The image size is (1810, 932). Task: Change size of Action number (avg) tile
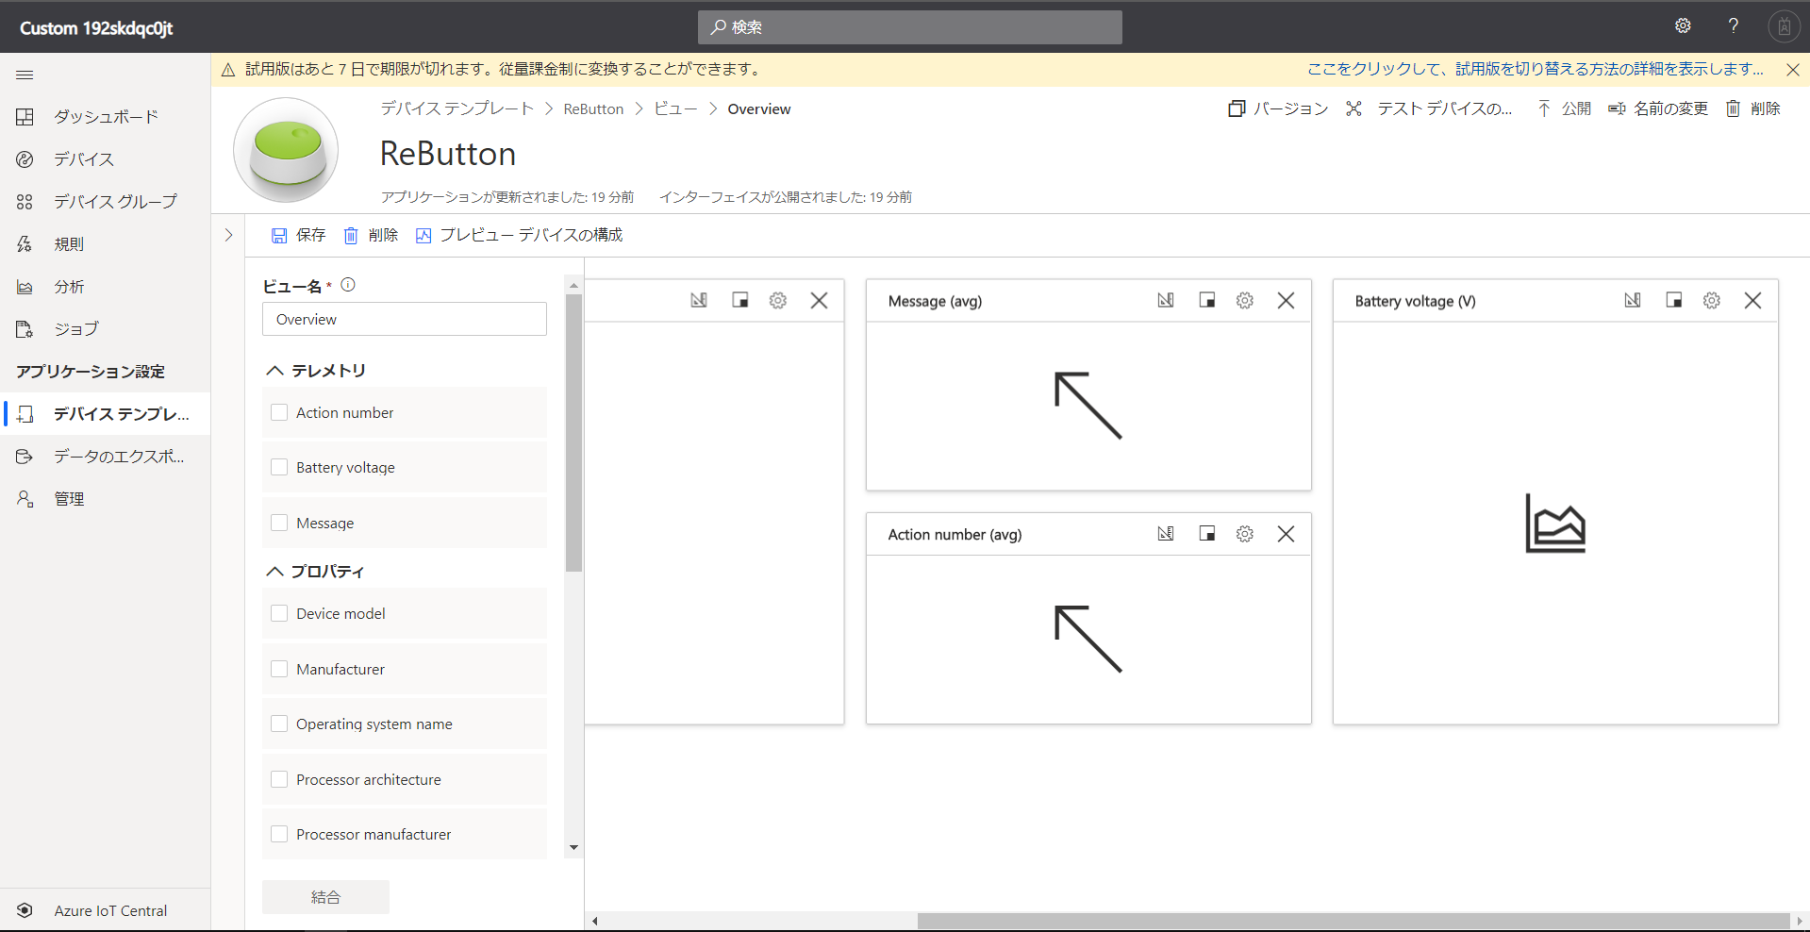1206,534
